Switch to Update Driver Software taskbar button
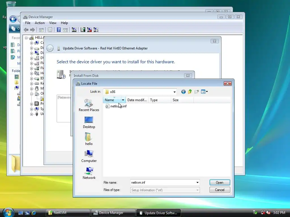The height and width of the screenshot is (217, 290). [x=158, y=213]
